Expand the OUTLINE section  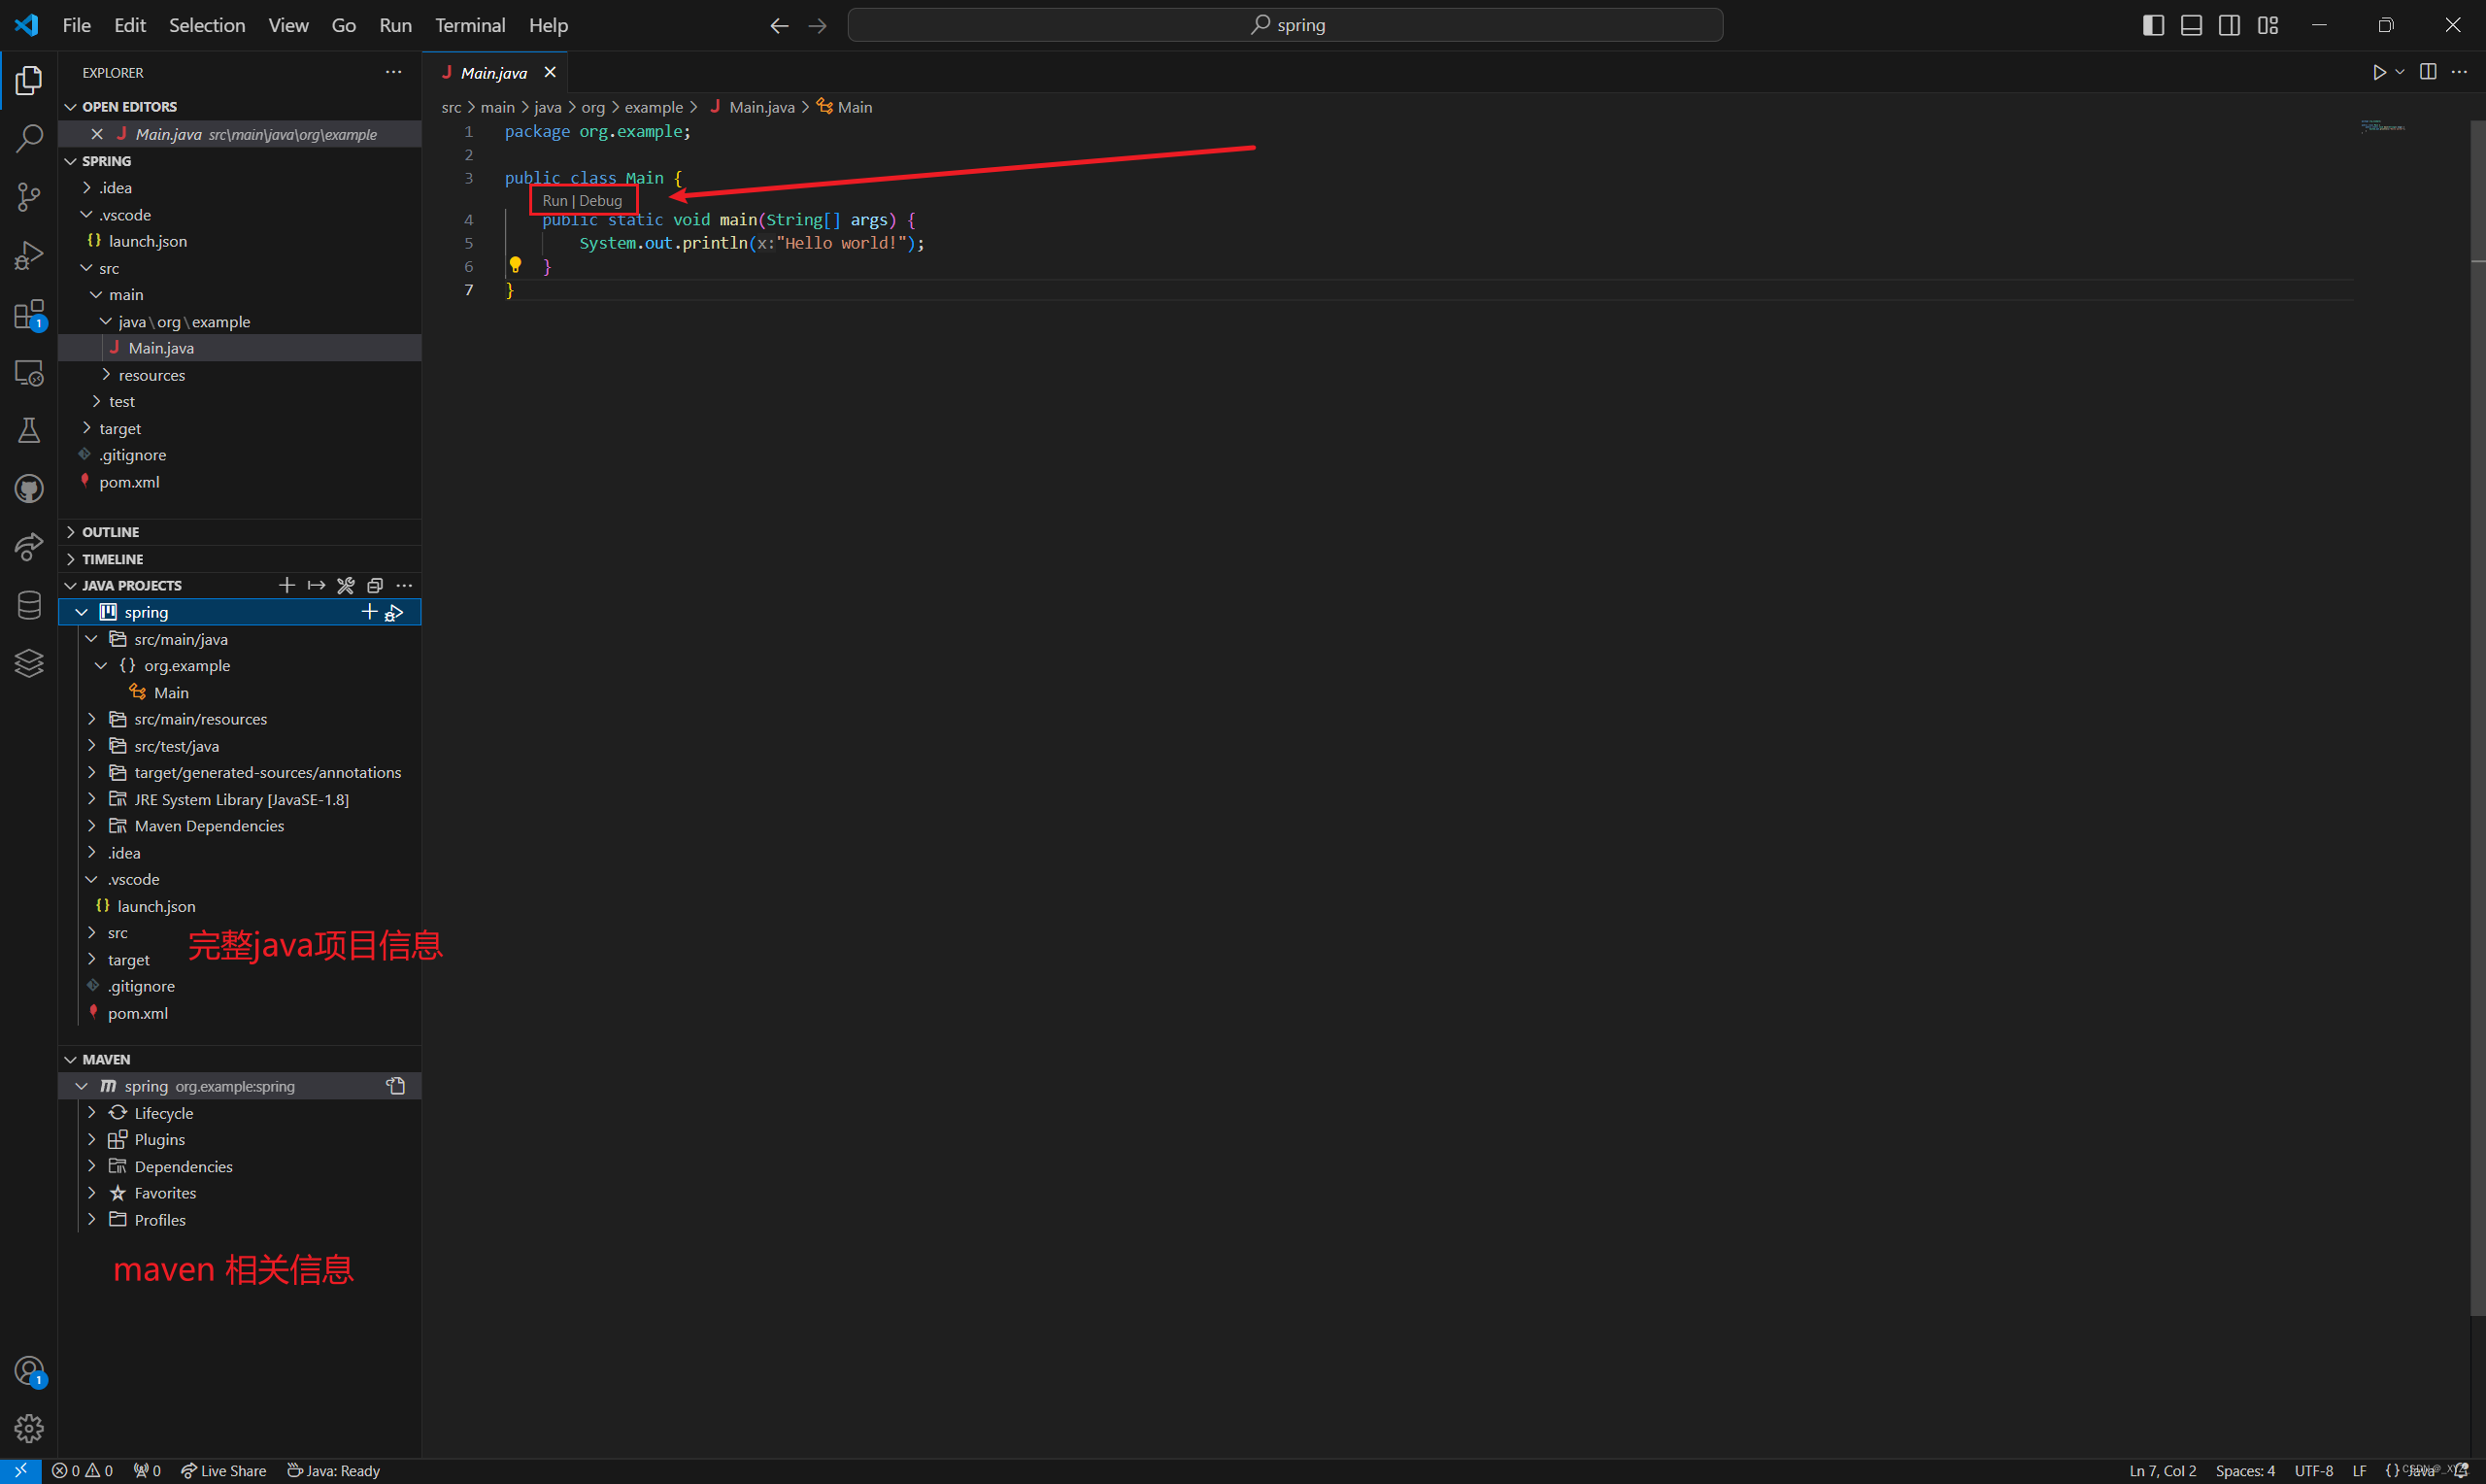pos(110,532)
